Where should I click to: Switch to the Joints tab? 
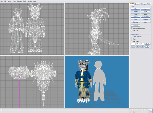149,4
